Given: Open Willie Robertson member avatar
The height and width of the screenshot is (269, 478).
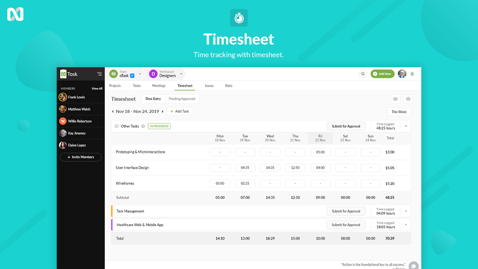Looking at the screenshot, I should [63, 121].
